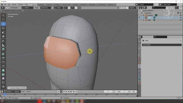Select the Measure tool

(3, 45)
